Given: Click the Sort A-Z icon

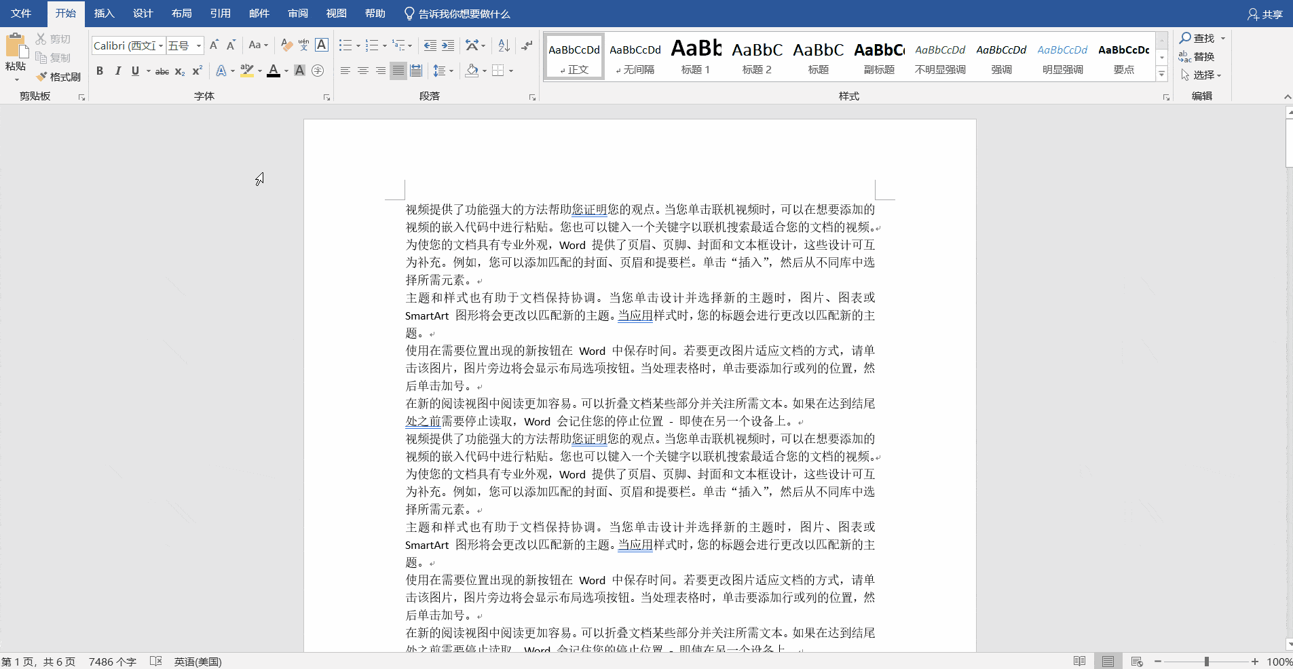Looking at the screenshot, I should click(504, 45).
